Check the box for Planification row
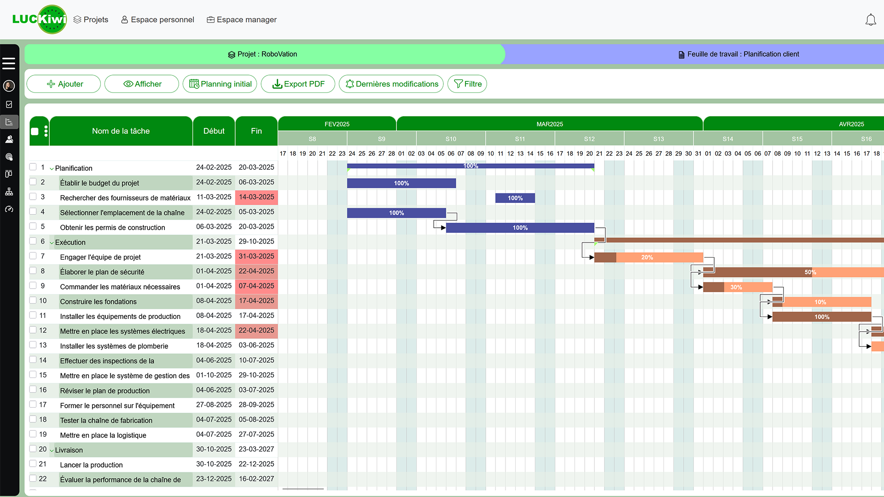The height and width of the screenshot is (497, 884). 33,167
